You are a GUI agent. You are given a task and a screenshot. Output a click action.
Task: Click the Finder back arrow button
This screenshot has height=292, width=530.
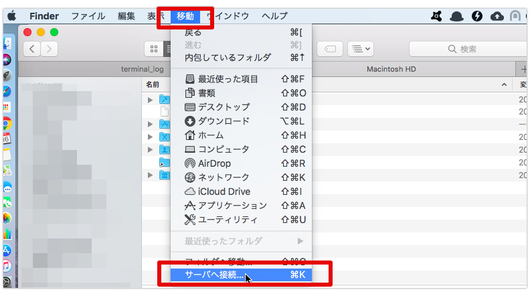pos(31,49)
